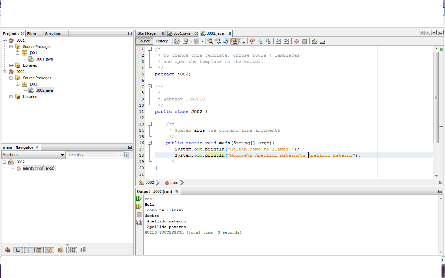Click the Comment lines icon
This screenshot has width=445, height=278.
(314, 41)
